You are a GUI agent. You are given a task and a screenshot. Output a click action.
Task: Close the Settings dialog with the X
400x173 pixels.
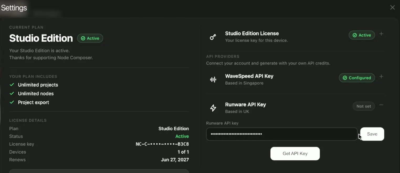pos(392,7)
